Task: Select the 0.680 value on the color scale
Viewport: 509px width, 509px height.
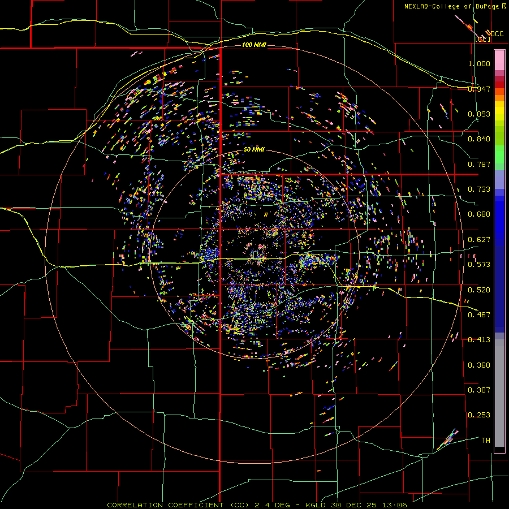Action: click(x=479, y=214)
